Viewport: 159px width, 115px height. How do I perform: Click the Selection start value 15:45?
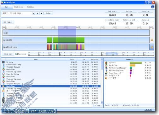point(112,24)
